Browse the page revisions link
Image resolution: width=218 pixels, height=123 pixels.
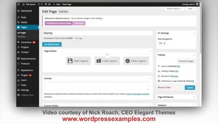[175, 76]
